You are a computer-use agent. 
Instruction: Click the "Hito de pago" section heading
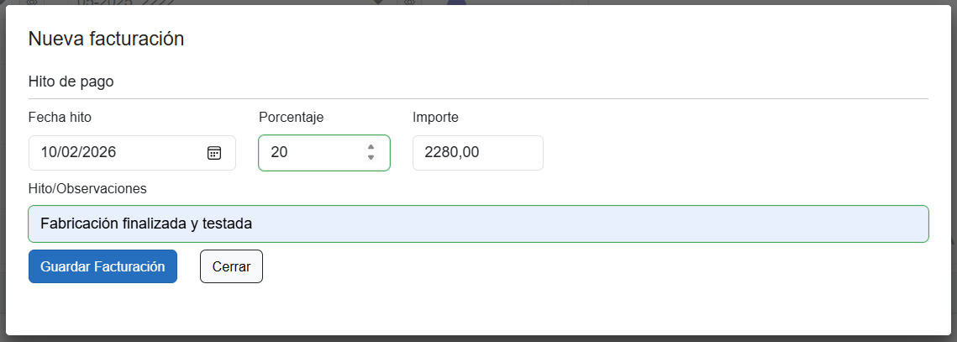coord(71,82)
